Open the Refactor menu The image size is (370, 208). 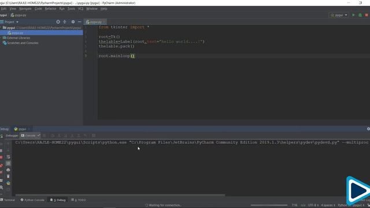pyautogui.click(x=50, y=9)
